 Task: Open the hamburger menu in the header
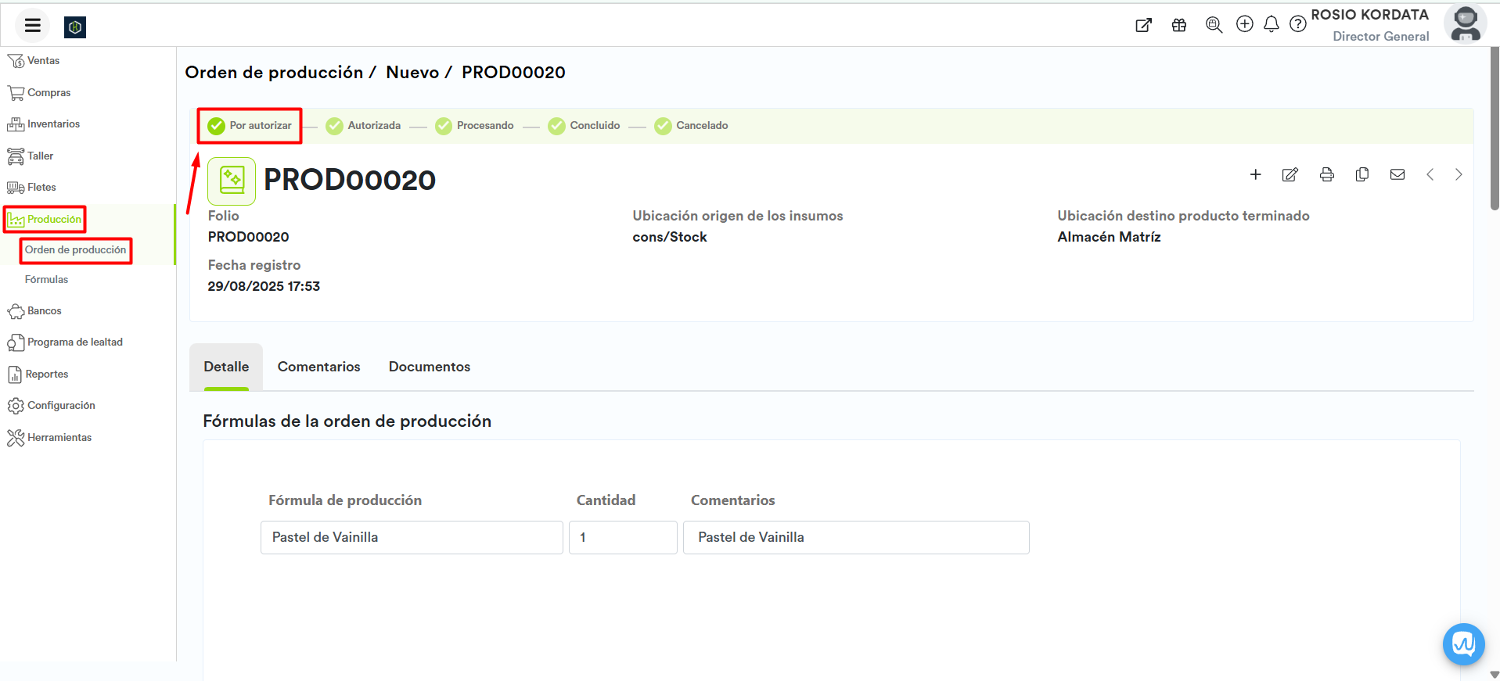pyautogui.click(x=32, y=26)
